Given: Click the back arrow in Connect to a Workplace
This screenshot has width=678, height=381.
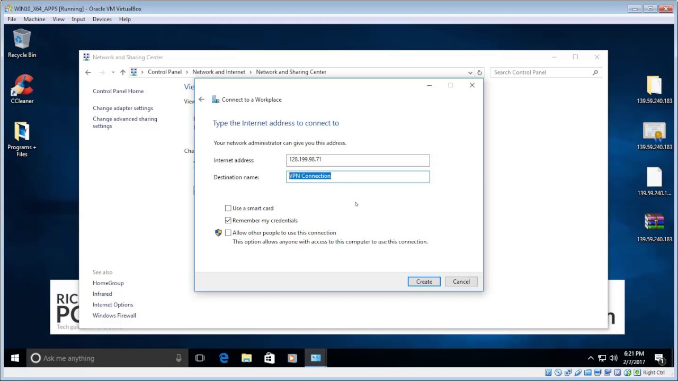Looking at the screenshot, I should tap(201, 99).
